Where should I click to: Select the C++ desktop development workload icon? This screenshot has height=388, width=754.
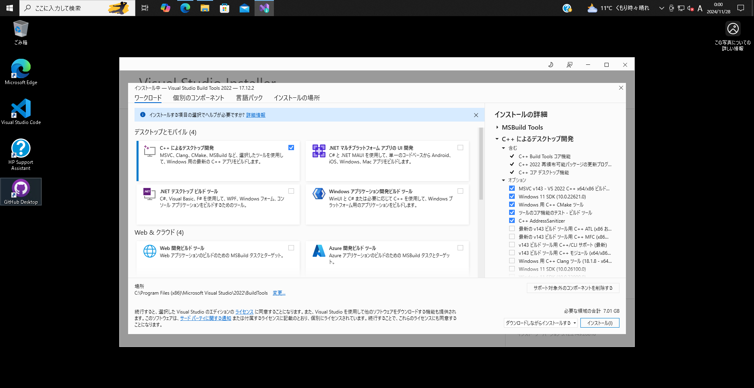[149, 151]
